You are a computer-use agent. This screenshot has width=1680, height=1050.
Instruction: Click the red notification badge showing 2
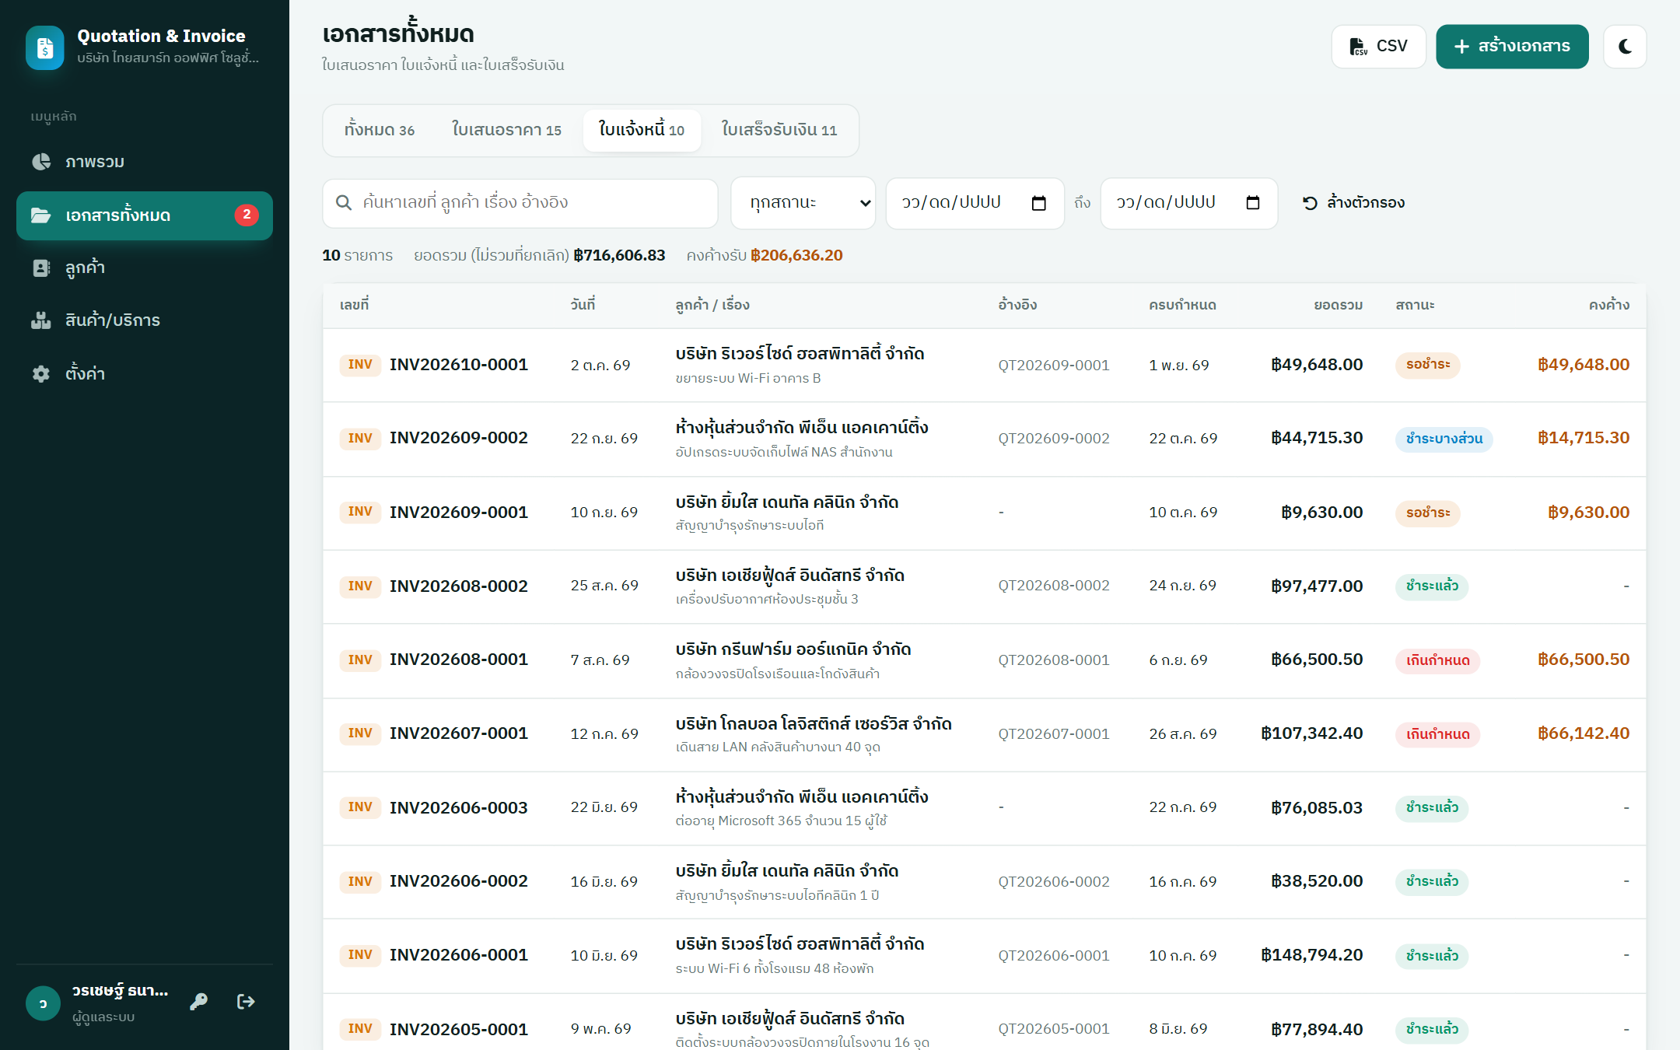247,215
